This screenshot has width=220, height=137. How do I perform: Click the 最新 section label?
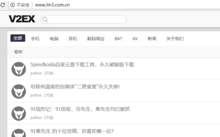click(18, 52)
